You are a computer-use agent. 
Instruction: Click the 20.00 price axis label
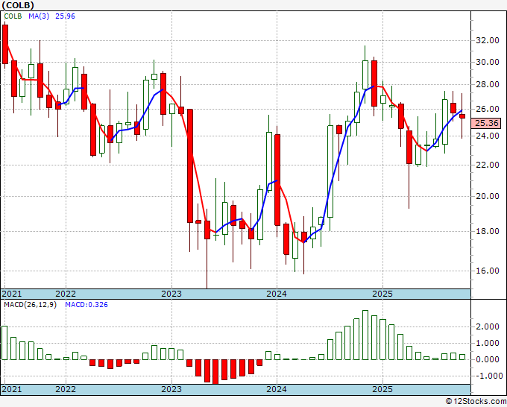(x=488, y=196)
